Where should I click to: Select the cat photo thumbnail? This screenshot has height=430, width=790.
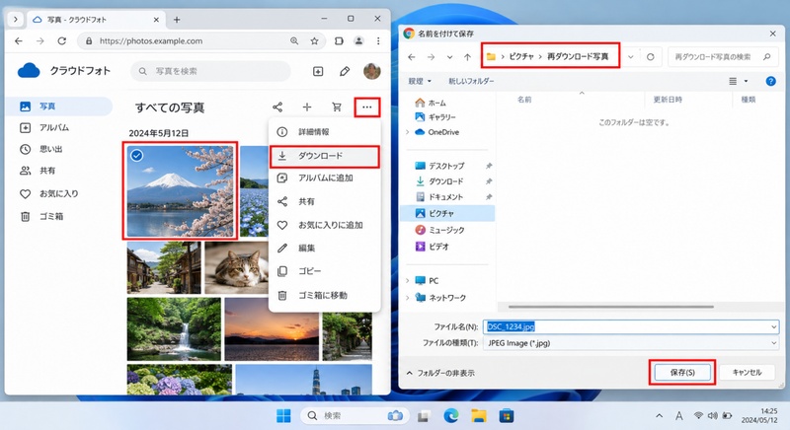tap(236, 267)
